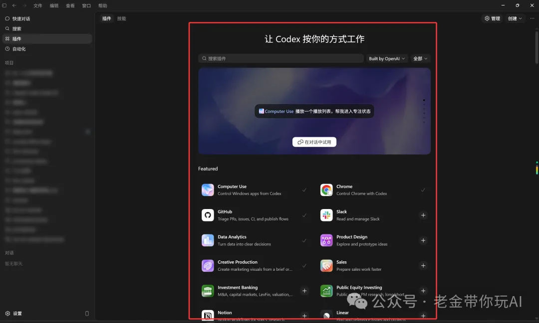This screenshot has width=539, height=323.
Task: Click the GitHub plugin title text
Action: (225, 212)
